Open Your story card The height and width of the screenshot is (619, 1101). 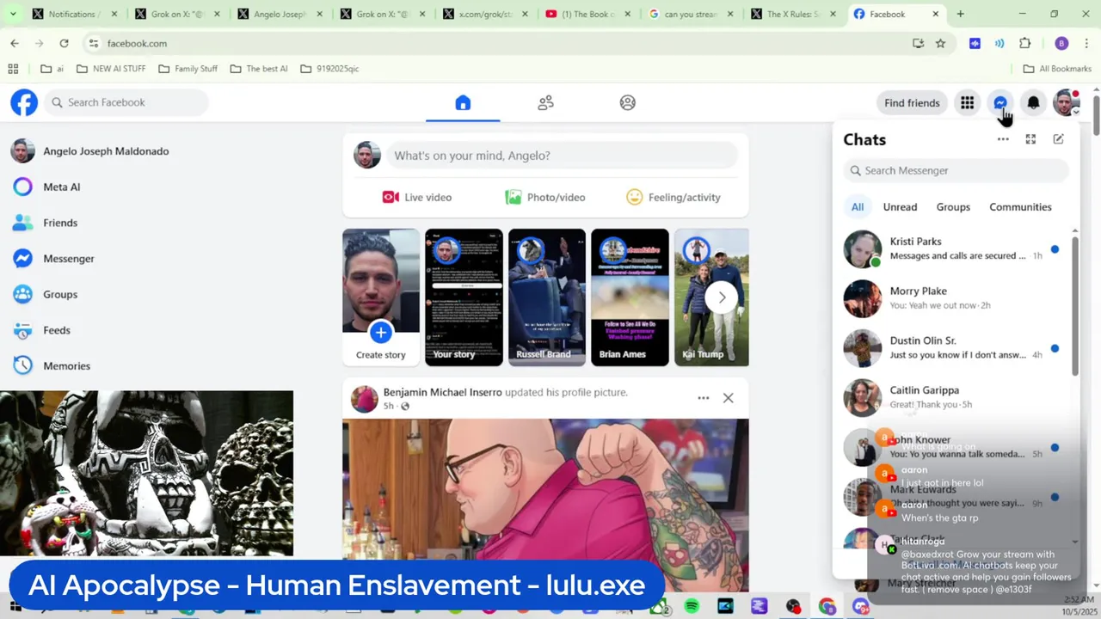(x=464, y=297)
